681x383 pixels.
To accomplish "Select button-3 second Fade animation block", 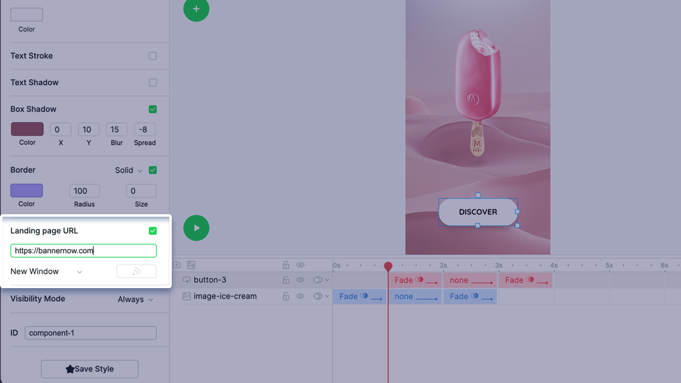I will pos(525,280).
